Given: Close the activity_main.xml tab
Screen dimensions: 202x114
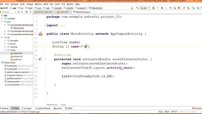Looking at the screenshot, I should (53, 12).
